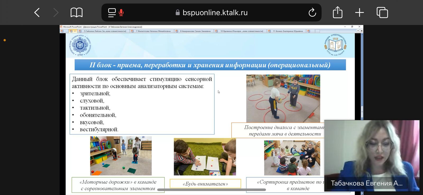Viewport: 423px width, 195px height.
Task: Close the active presentation tab with x
Action: [x=75, y=31]
